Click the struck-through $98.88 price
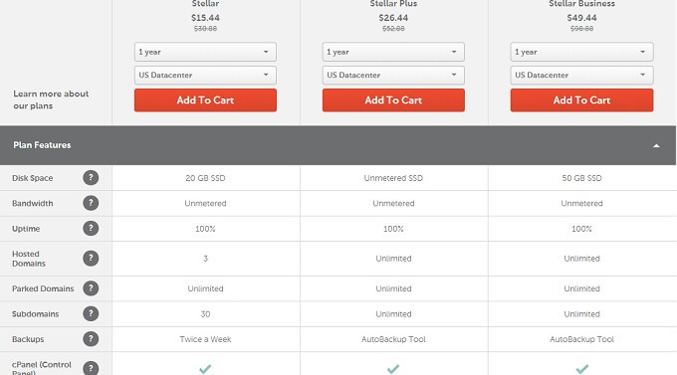Screen dimensions: 677x375 581,29
